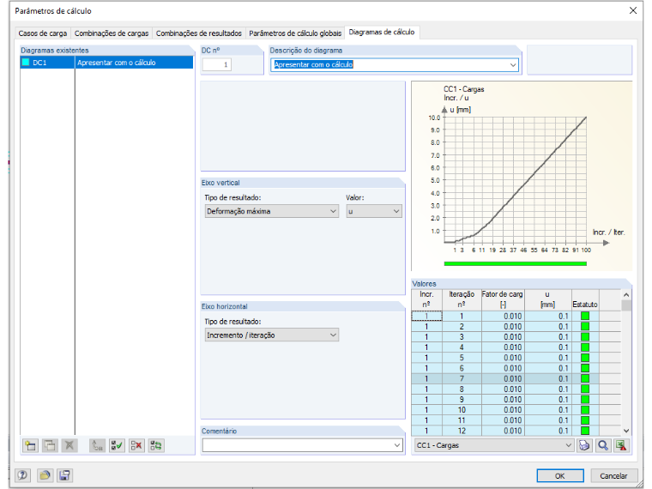This screenshot has width=652, height=489.
Task: Click the invert diagram selection icon
Action: (156, 446)
